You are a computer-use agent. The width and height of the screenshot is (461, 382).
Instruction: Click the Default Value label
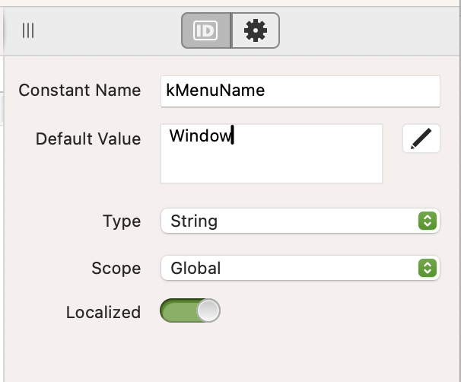88,138
